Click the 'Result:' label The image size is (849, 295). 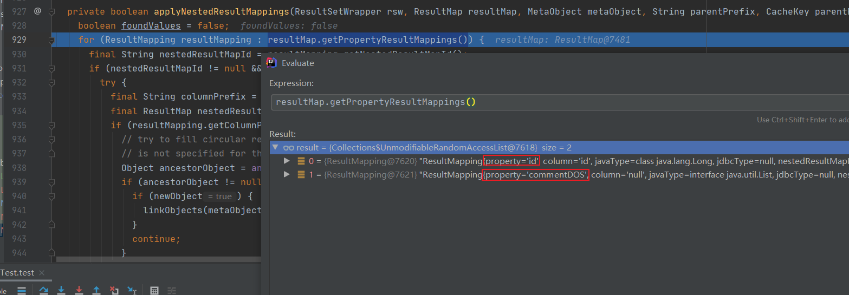click(x=282, y=134)
